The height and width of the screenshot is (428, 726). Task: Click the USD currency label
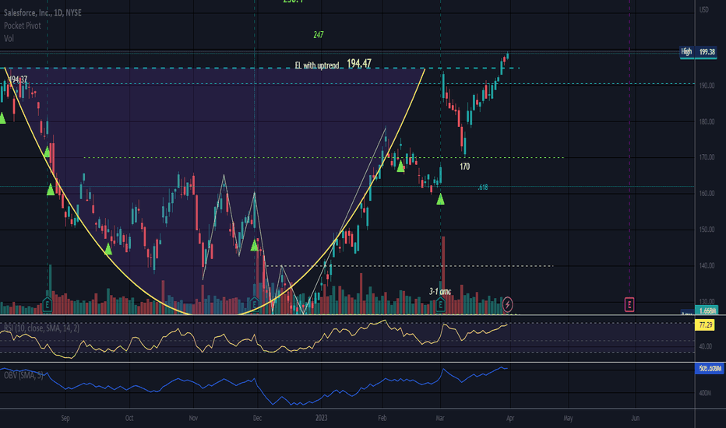(x=703, y=9)
